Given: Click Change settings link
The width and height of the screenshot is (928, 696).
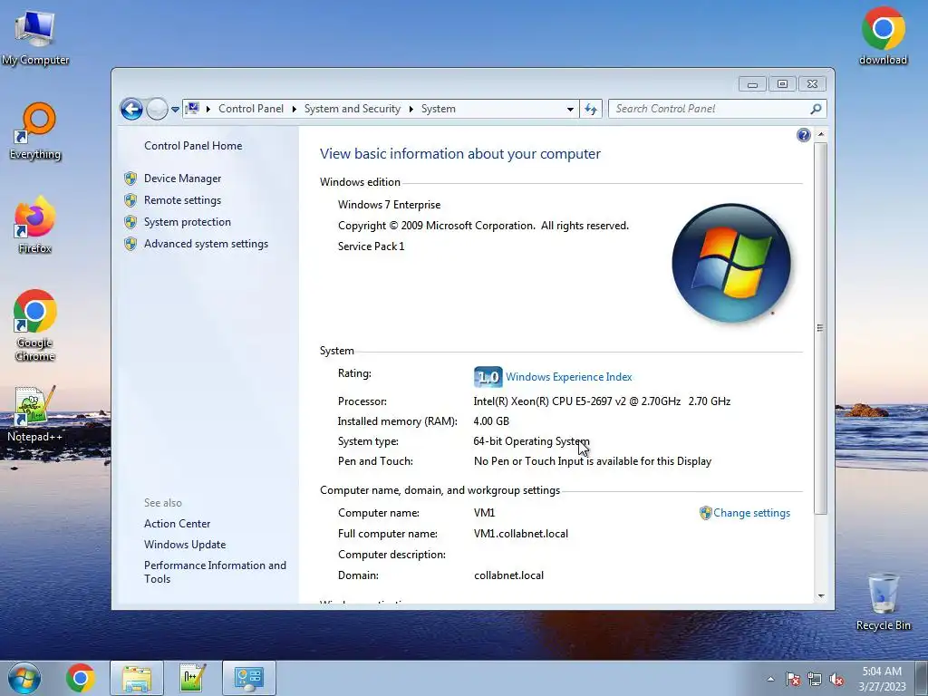Looking at the screenshot, I should (x=751, y=513).
